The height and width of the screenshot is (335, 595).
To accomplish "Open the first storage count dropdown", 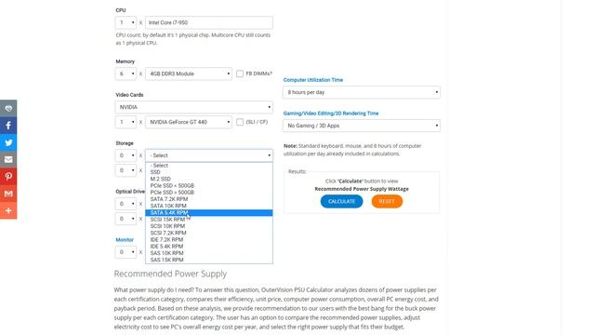I will 126,155.
